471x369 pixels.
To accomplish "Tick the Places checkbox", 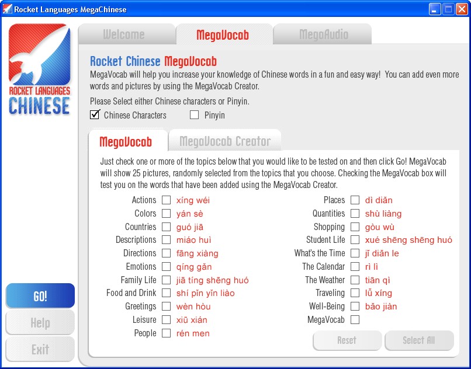I will 355,200.
